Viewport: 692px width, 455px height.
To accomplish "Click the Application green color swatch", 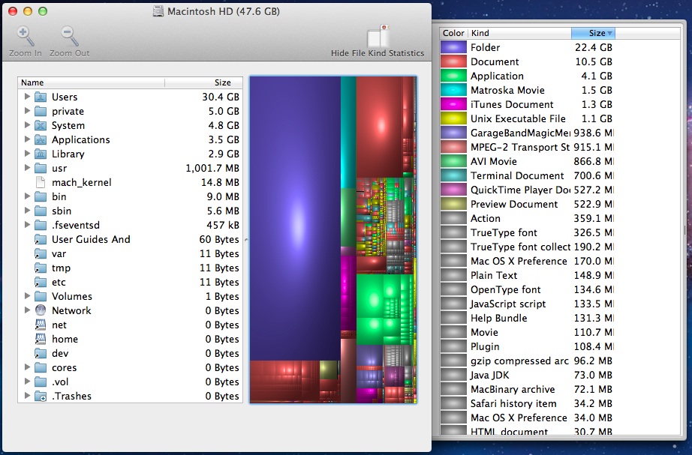I will click(x=453, y=76).
